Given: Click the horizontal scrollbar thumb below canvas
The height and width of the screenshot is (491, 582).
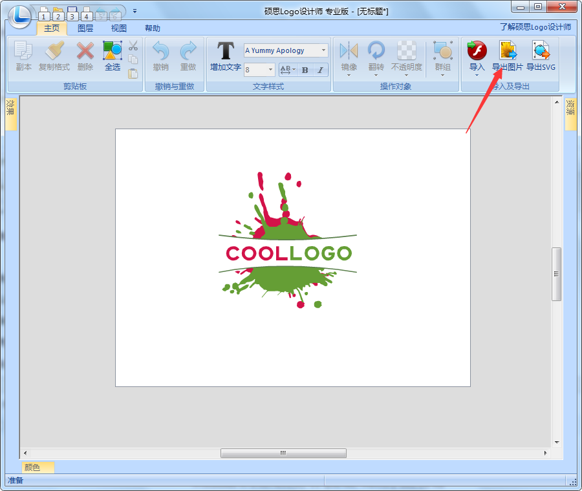Looking at the screenshot, I should click(x=283, y=454).
